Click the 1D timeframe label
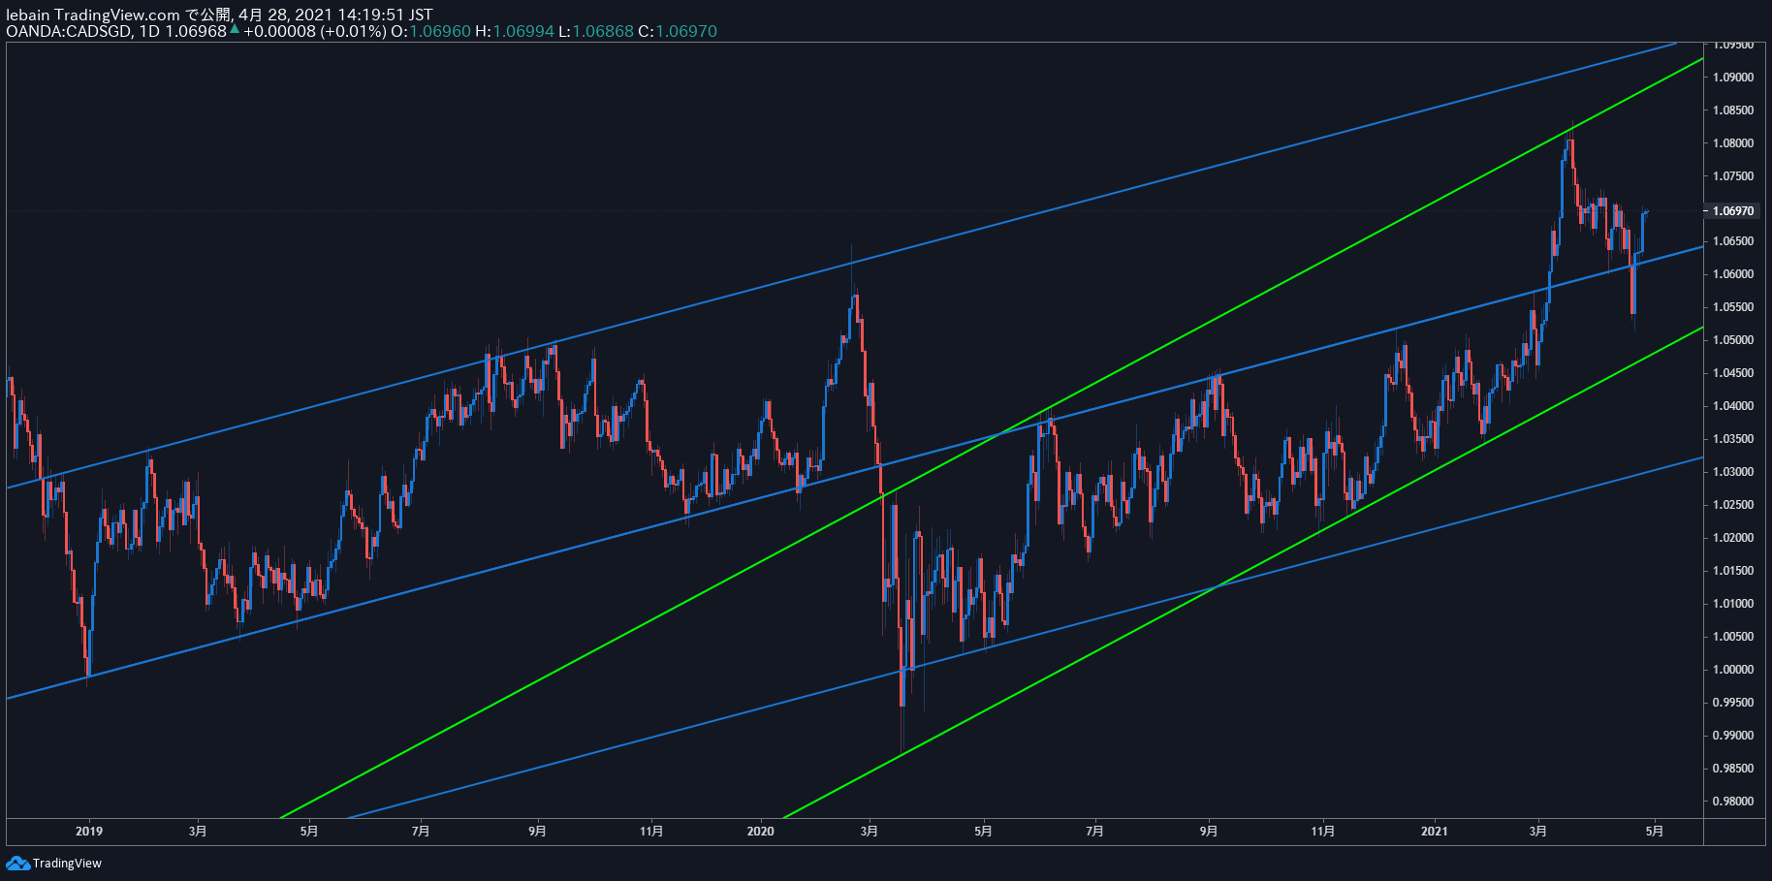 tap(149, 31)
